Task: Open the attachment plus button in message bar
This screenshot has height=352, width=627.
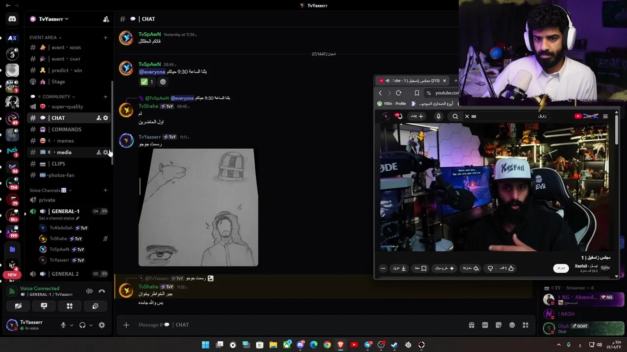Action: 126,325
